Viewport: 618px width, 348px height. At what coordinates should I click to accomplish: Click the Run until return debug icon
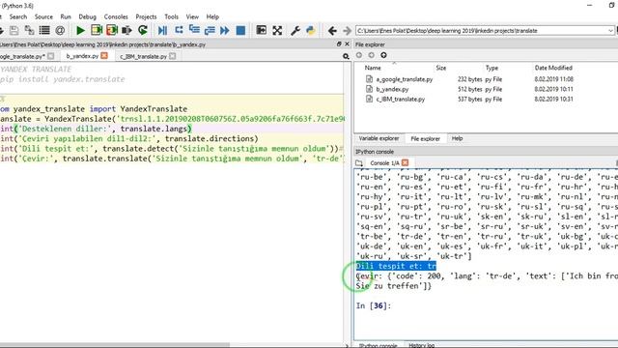click(210, 30)
